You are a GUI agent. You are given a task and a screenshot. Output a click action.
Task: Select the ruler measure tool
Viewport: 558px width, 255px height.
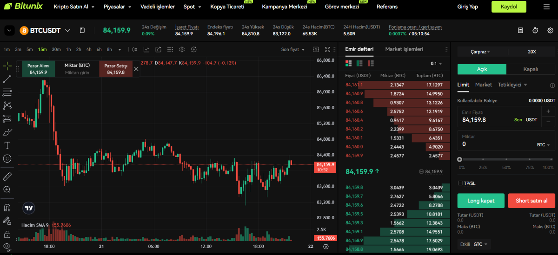click(7, 176)
